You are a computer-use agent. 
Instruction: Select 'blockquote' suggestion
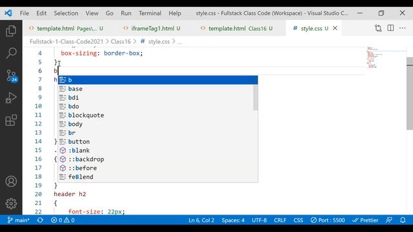point(157,115)
